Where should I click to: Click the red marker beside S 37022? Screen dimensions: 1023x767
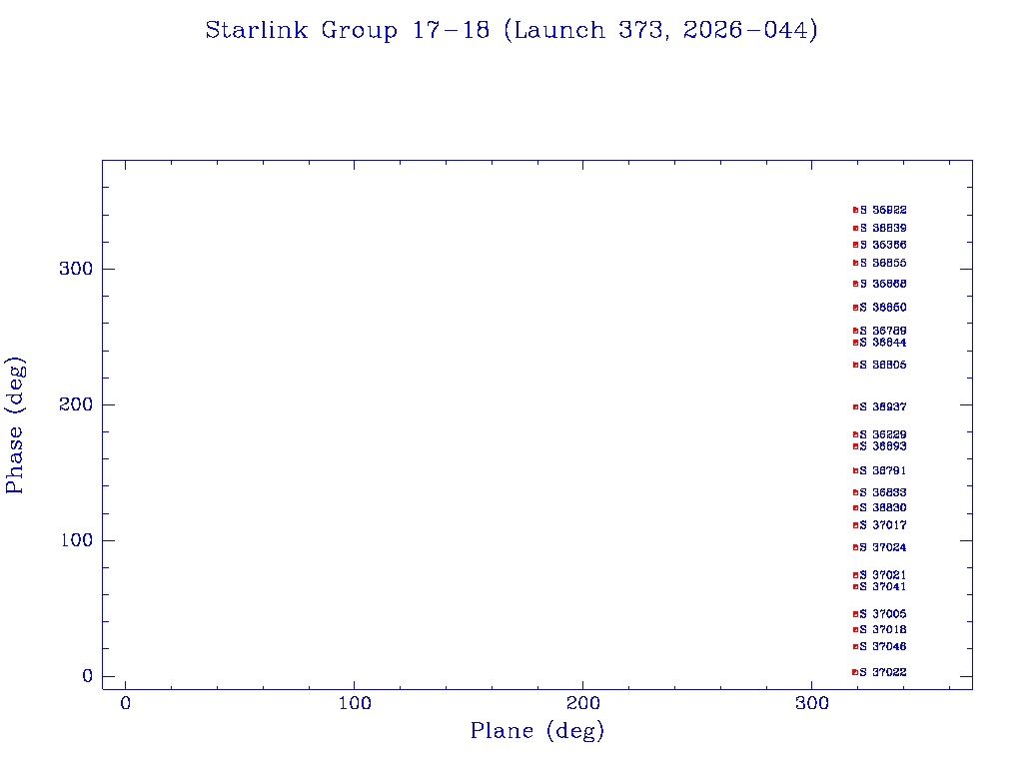(x=855, y=672)
